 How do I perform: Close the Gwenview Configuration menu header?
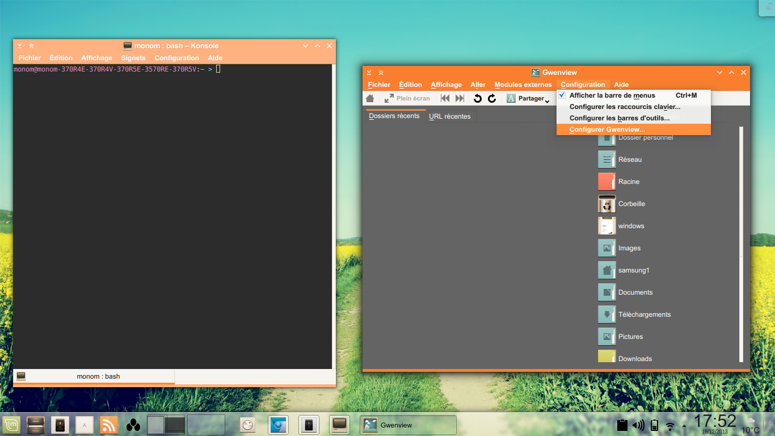[583, 85]
